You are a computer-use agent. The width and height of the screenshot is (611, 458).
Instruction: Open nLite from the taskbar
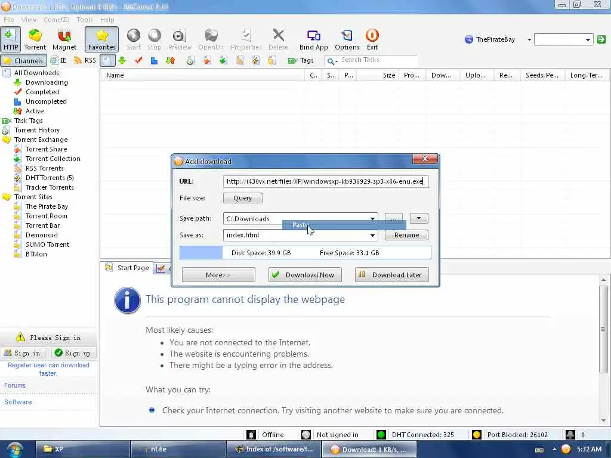[178, 449]
